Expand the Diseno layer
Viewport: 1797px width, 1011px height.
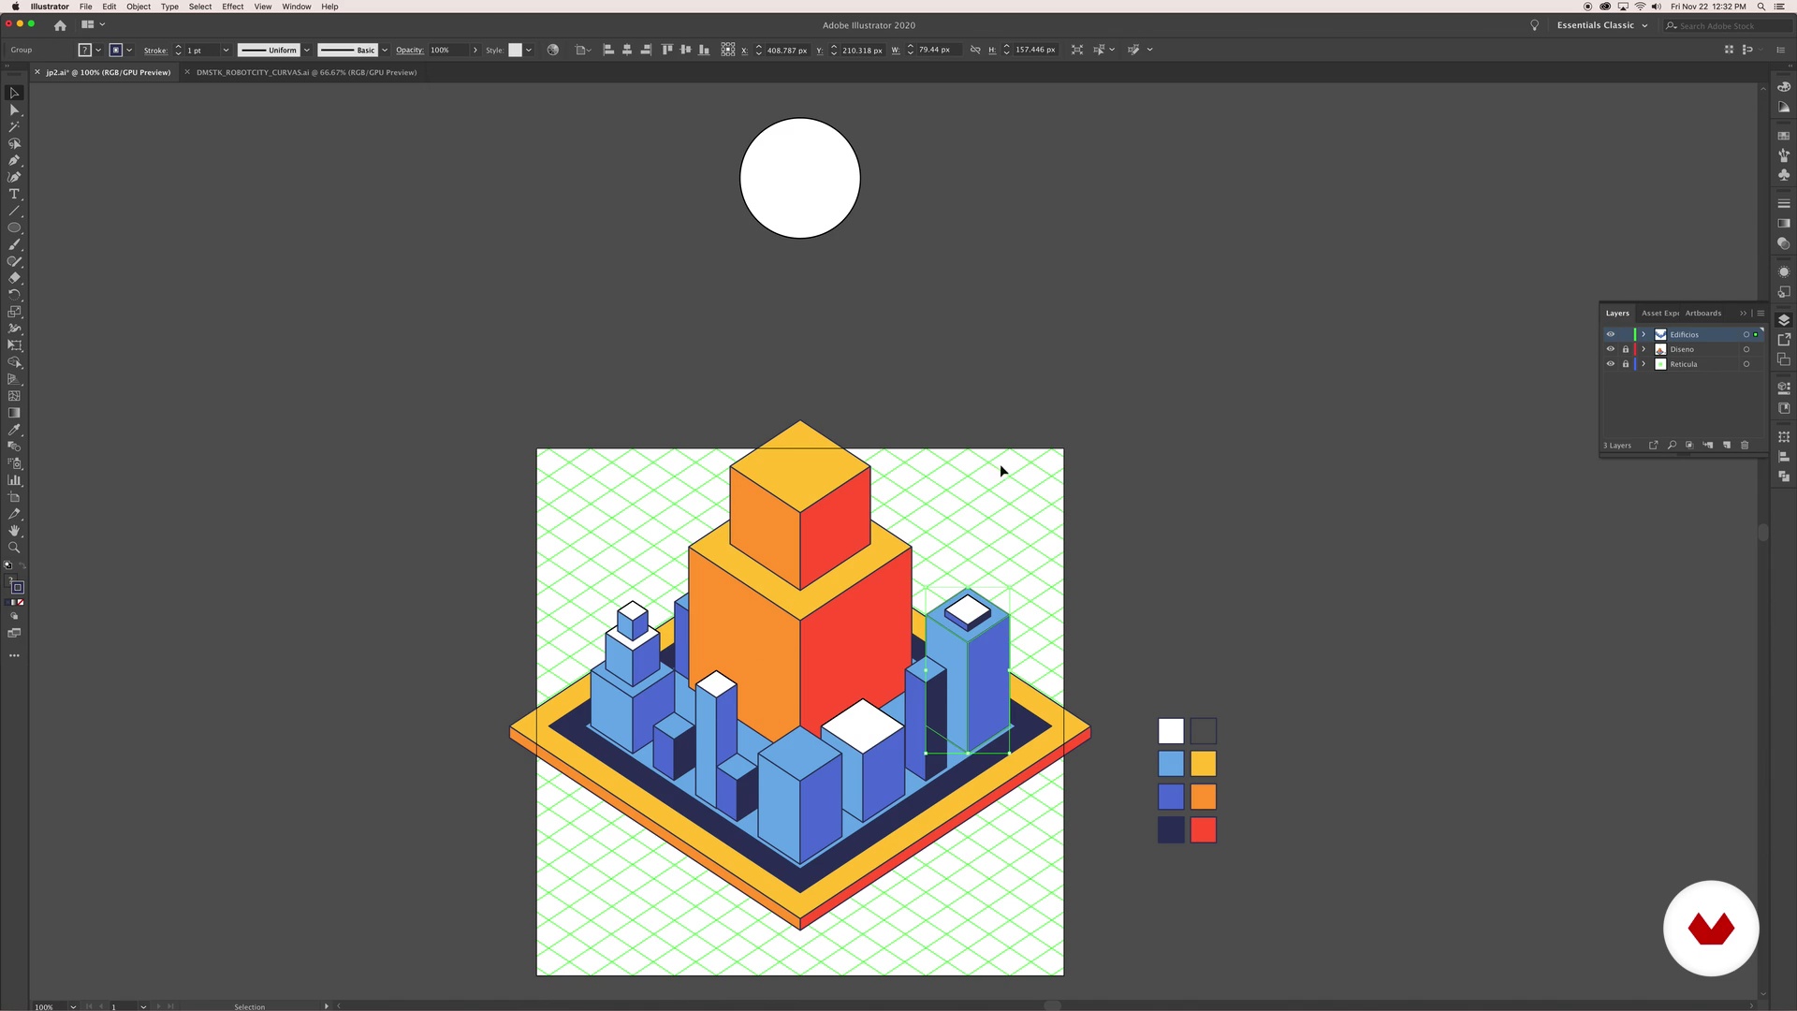[1644, 349]
